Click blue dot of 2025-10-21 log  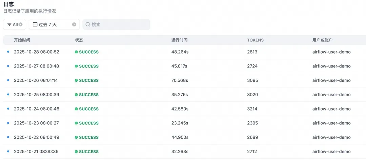click(8, 152)
